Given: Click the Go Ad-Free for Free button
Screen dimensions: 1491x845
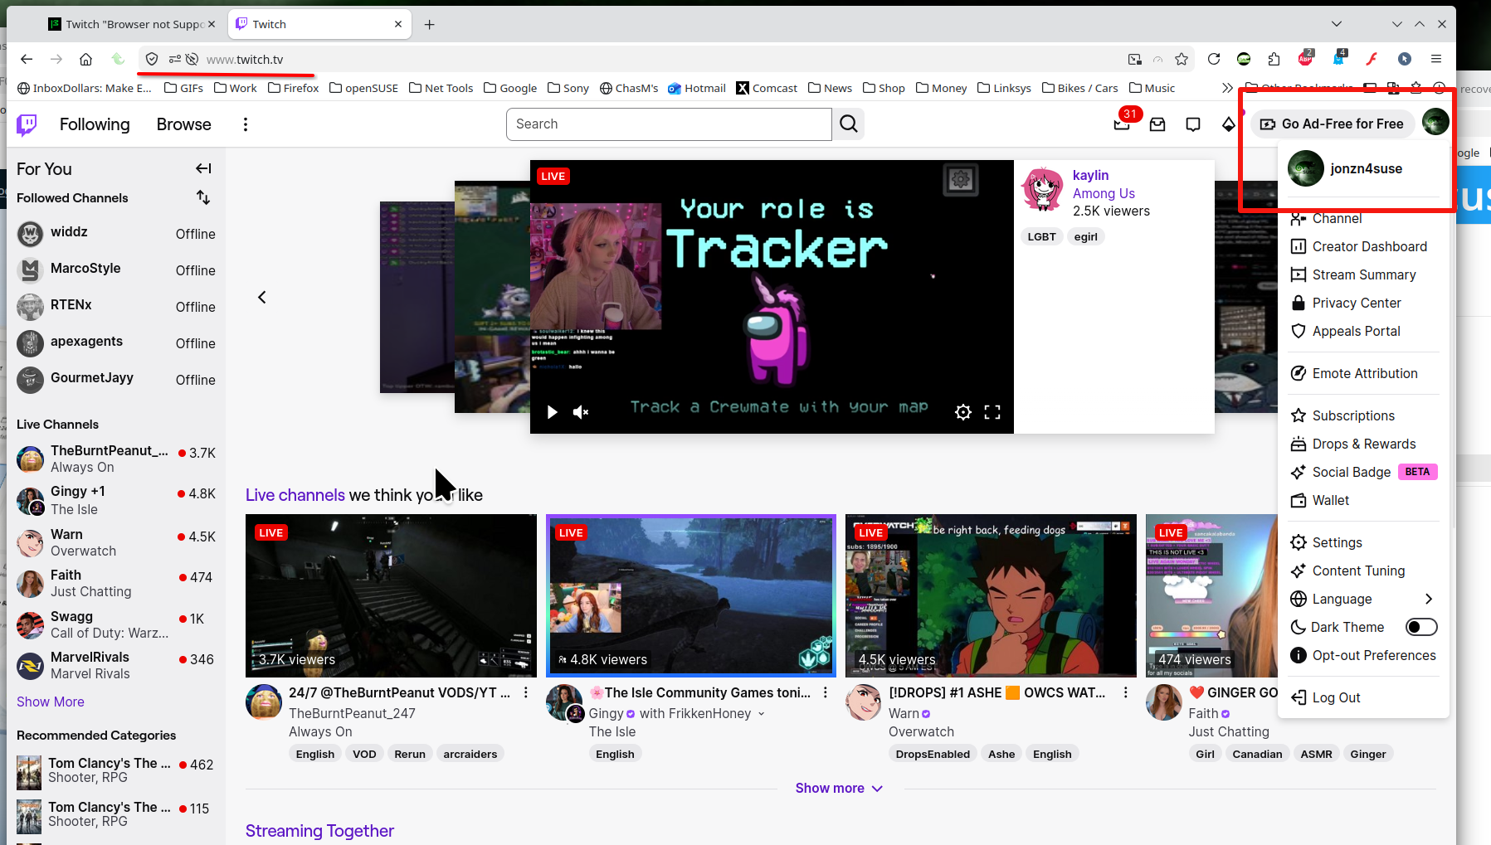Looking at the screenshot, I should click(x=1332, y=124).
